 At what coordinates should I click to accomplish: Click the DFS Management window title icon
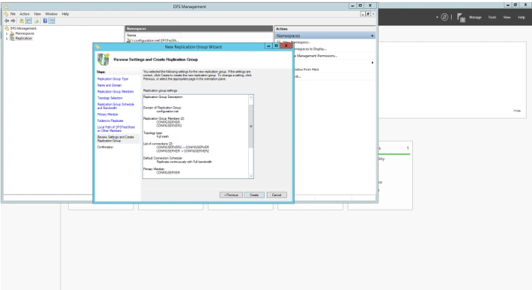6,6
